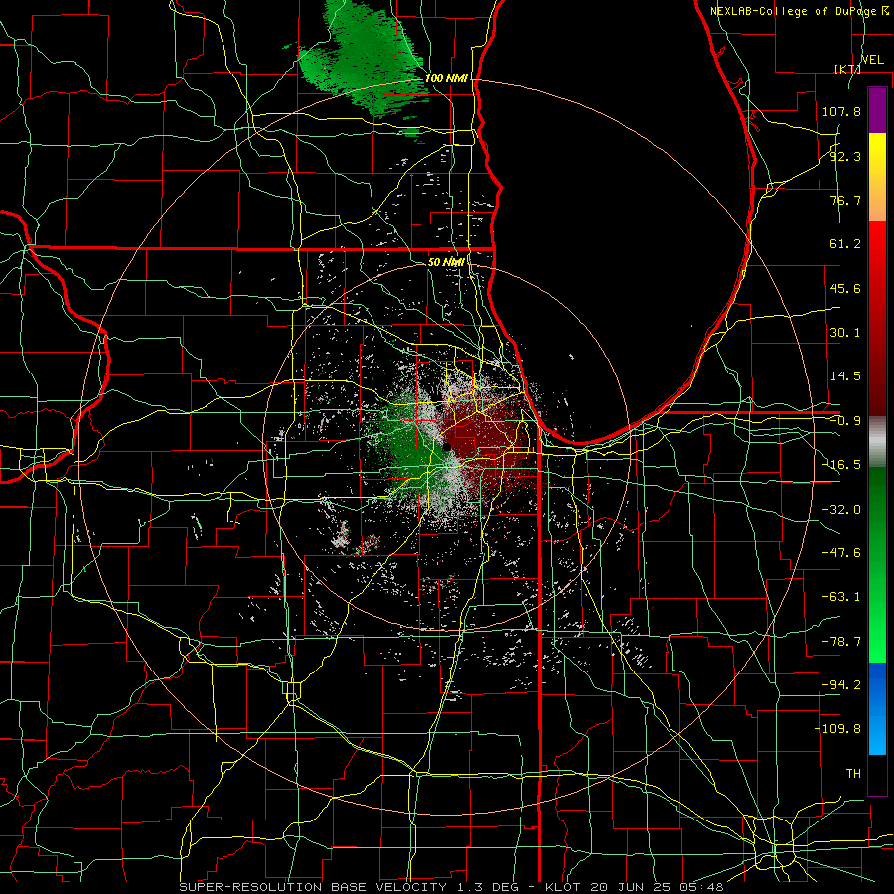This screenshot has width=894, height=894.
Task: Click the 92.3 scale value
Action: (x=845, y=156)
